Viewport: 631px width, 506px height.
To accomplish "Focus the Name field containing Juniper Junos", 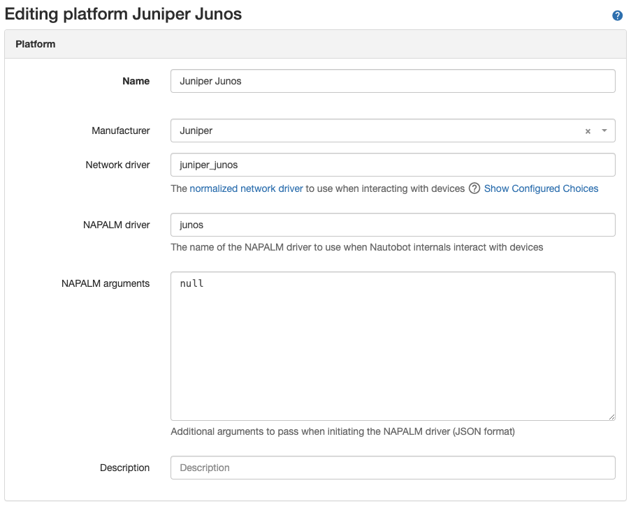I will coord(393,81).
